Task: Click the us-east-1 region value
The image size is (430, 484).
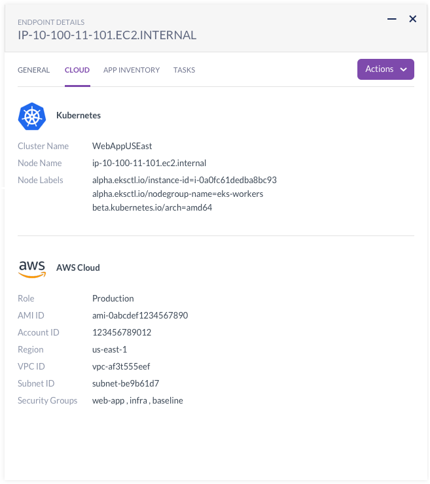Action: point(109,349)
